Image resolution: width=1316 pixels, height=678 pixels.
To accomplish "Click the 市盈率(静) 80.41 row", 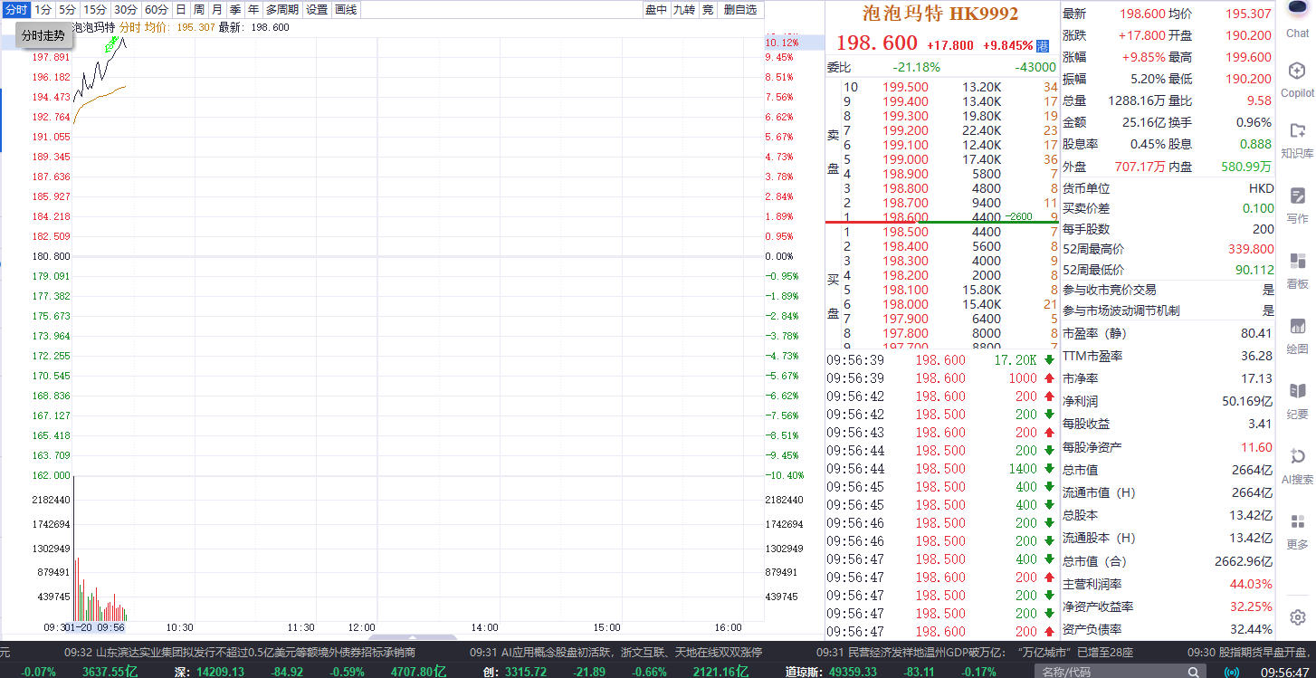I will coord(1168,333).
